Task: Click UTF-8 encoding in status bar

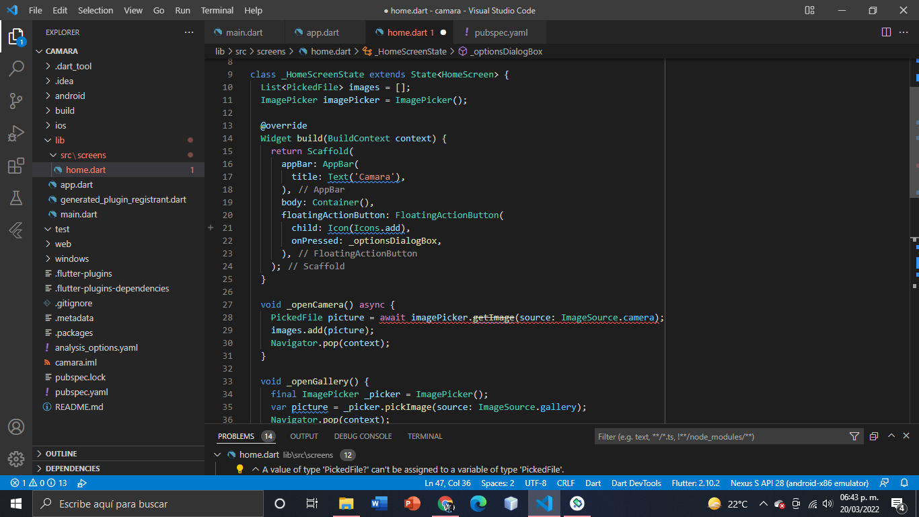Action: tap(536, 483)
